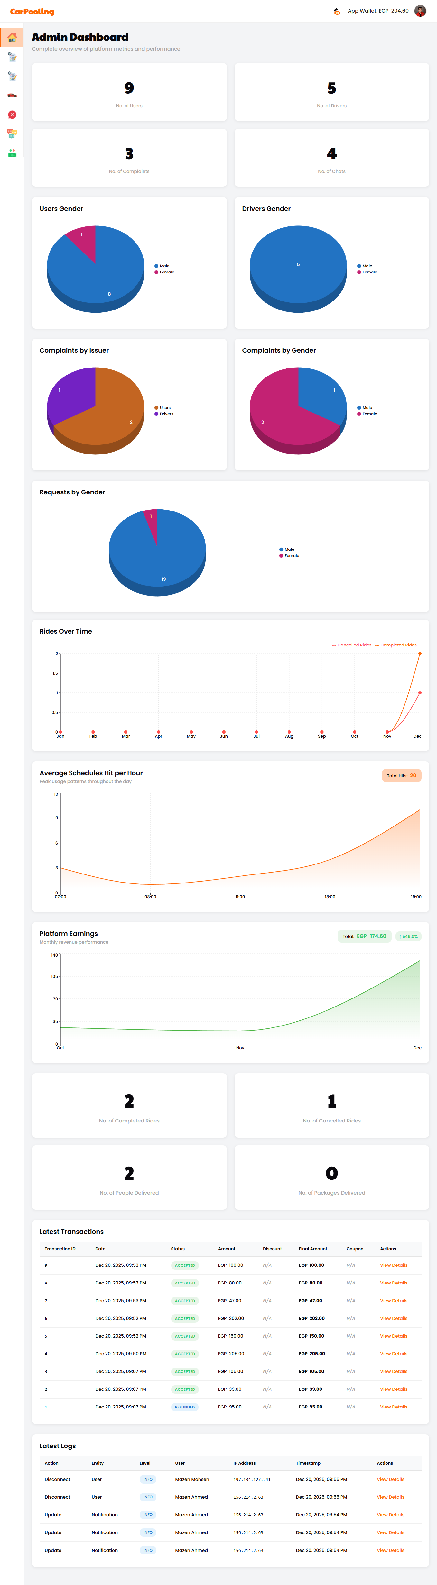Open the red car sidebar icon

point(12,95)
